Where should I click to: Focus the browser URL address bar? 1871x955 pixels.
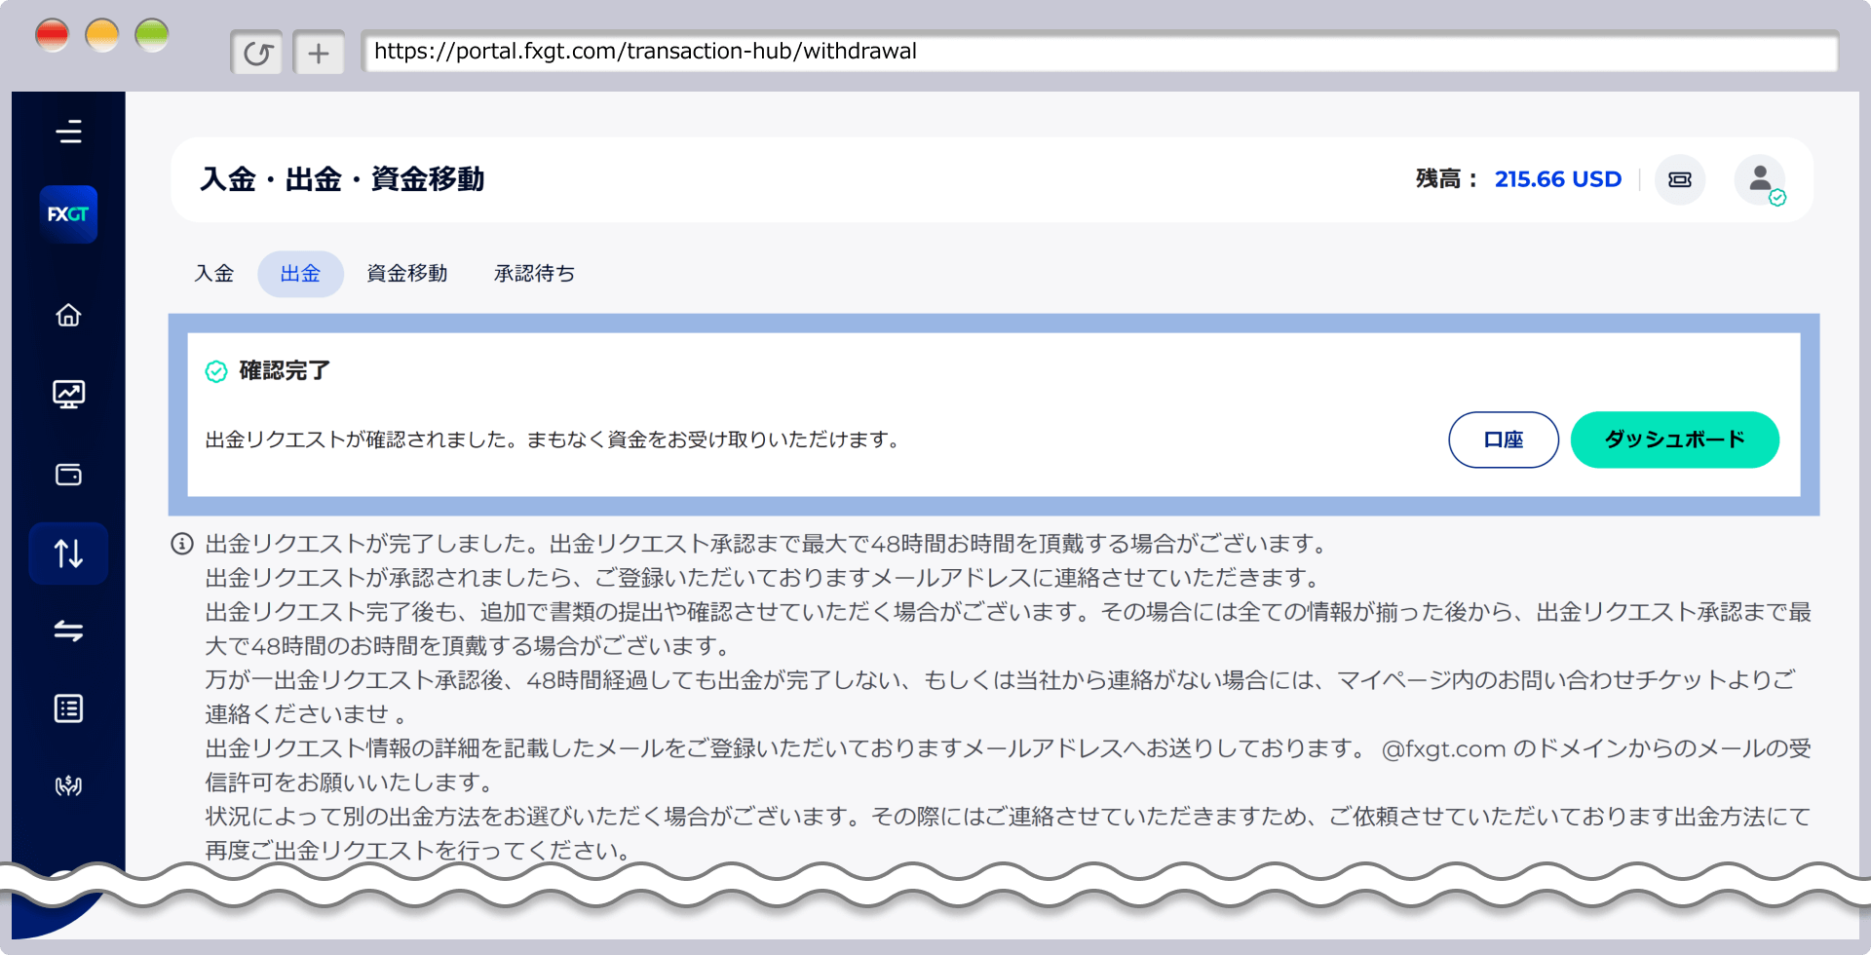(1099, 52)
